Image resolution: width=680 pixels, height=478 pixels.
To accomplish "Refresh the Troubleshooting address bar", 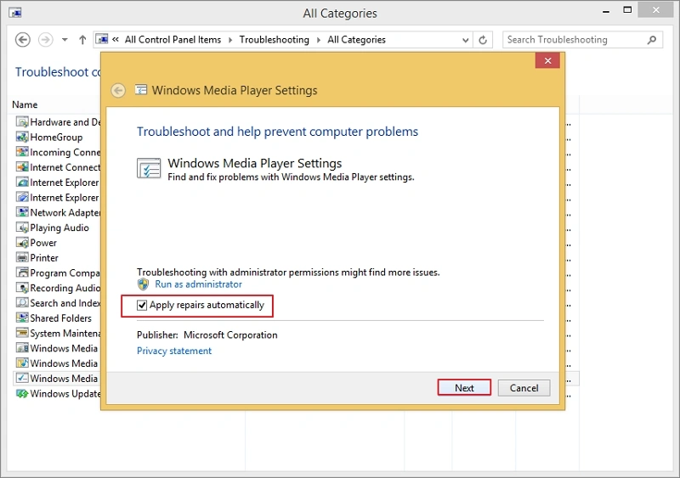I will pyautogui.click(x=483, y=40).
